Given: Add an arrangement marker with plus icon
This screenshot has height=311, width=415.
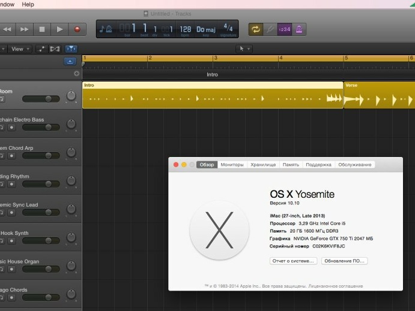Looking at the screenshot, I should point(76,73).
